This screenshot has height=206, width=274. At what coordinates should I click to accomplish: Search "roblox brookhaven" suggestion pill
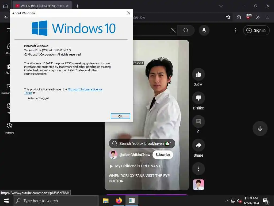coord(142,144)
